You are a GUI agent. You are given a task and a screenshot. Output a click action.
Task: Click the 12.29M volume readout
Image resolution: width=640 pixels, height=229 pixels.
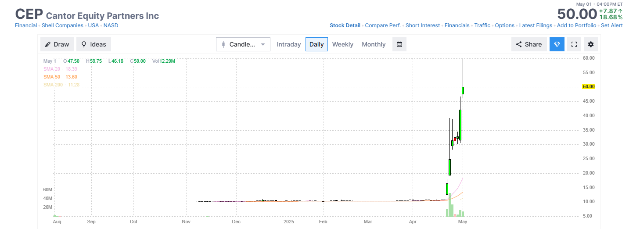pyautogui.click(x=167, y=61)
